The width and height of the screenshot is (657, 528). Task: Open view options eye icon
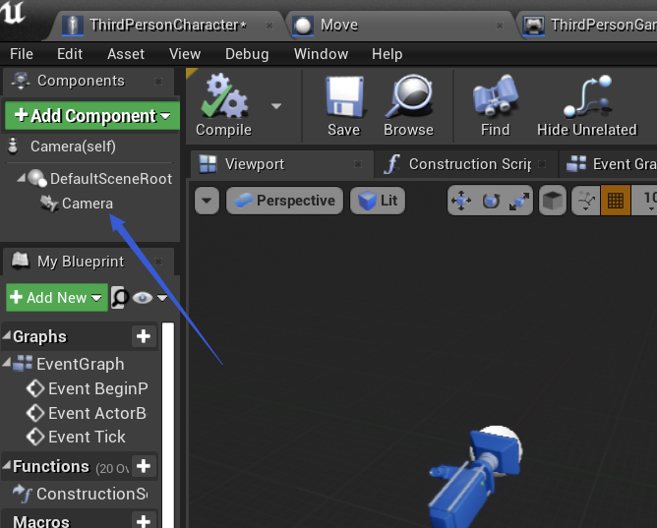(143, 298)
